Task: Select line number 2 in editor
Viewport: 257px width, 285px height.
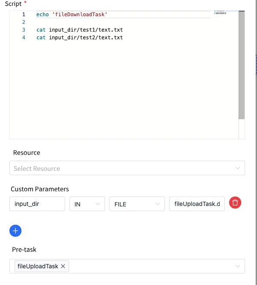Action: click(x=24, y=22)
